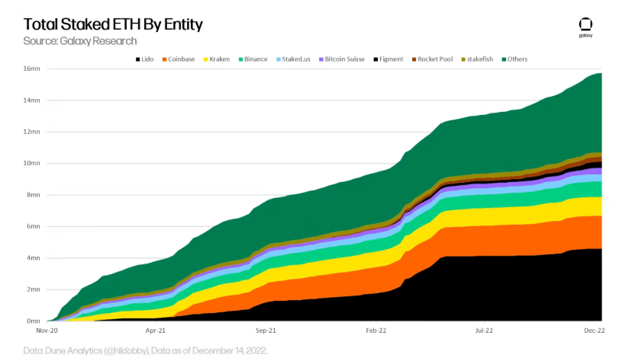Click the 16mn y-axis label

[32, 69]
